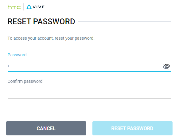Click the HTC logo
This screenshot has height=140, width=175.
14,7
